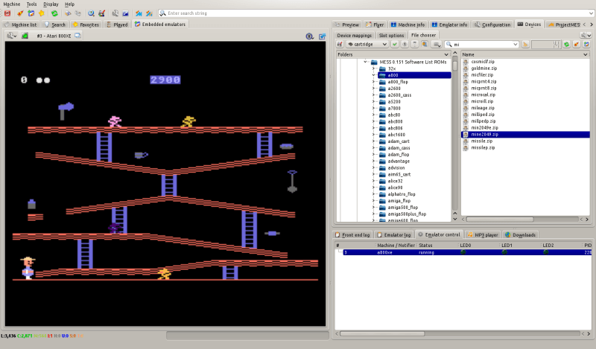Open the wrench options icon in main toolbar
The width and height of the screenshot is (596, 349).
pyautogui.click(x=115, y=13)
